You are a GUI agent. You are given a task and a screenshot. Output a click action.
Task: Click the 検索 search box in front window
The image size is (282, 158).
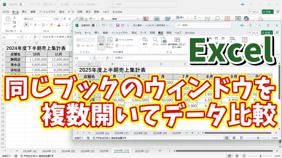click(x=203, y=25)
